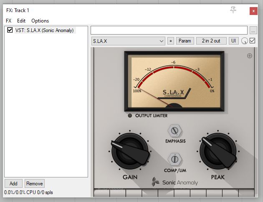The width and height of the screenshot is (263, 202).
Task: Open the Edit menu
Action: (21, 21)
